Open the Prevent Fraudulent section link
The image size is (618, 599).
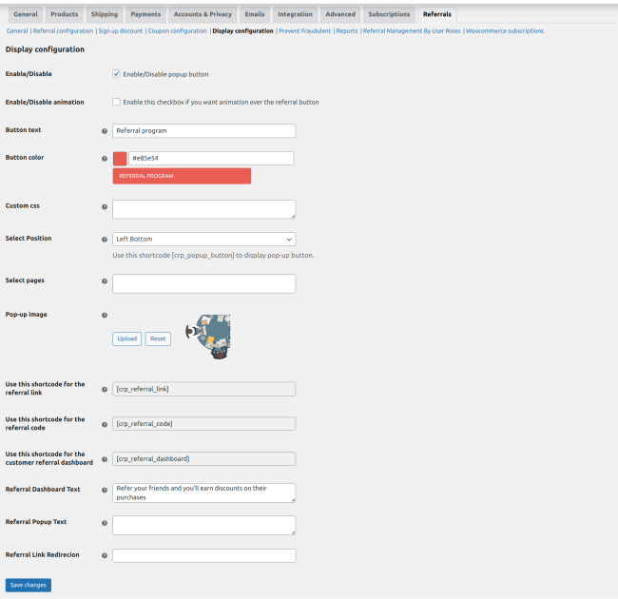pos(304,31)
